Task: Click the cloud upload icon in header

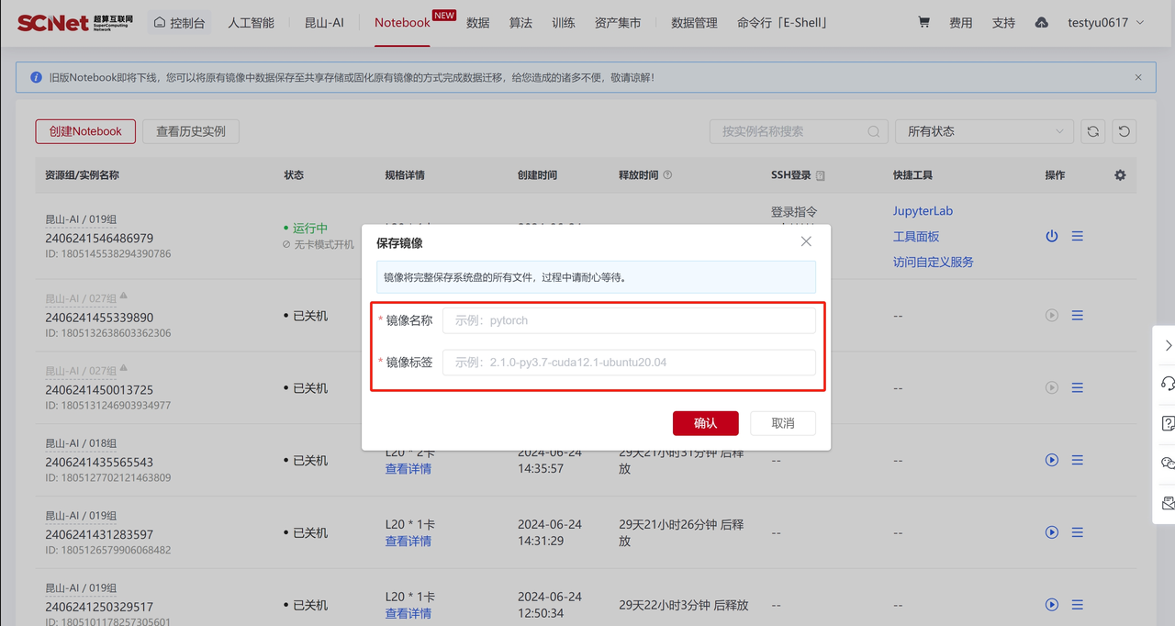Action: click(x=1041, y=23)
